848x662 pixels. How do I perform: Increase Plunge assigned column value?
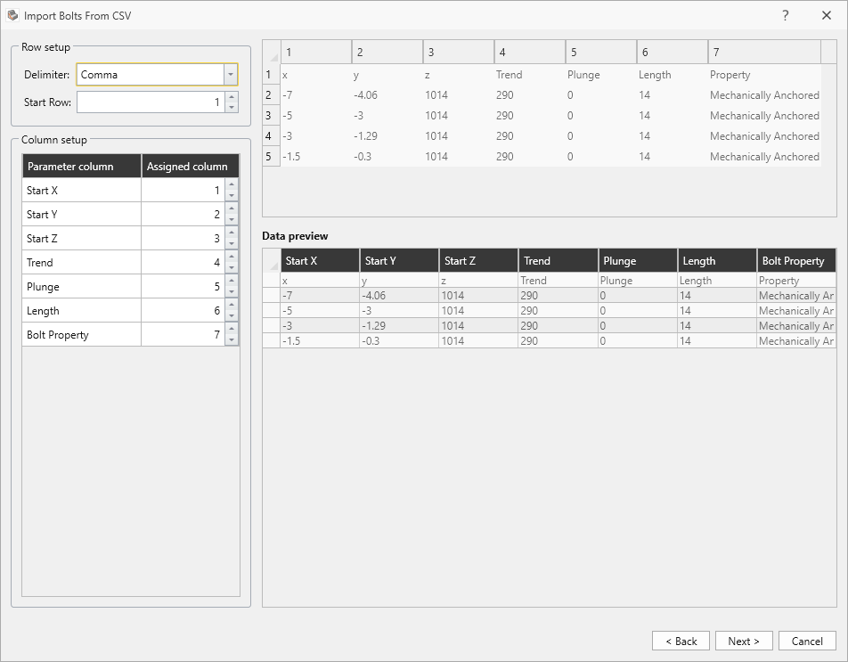[232, 281]
